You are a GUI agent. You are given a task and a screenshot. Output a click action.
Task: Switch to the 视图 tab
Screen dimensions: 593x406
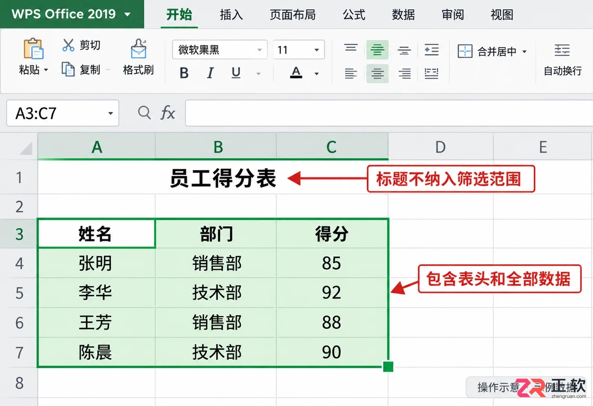[502, 15]
